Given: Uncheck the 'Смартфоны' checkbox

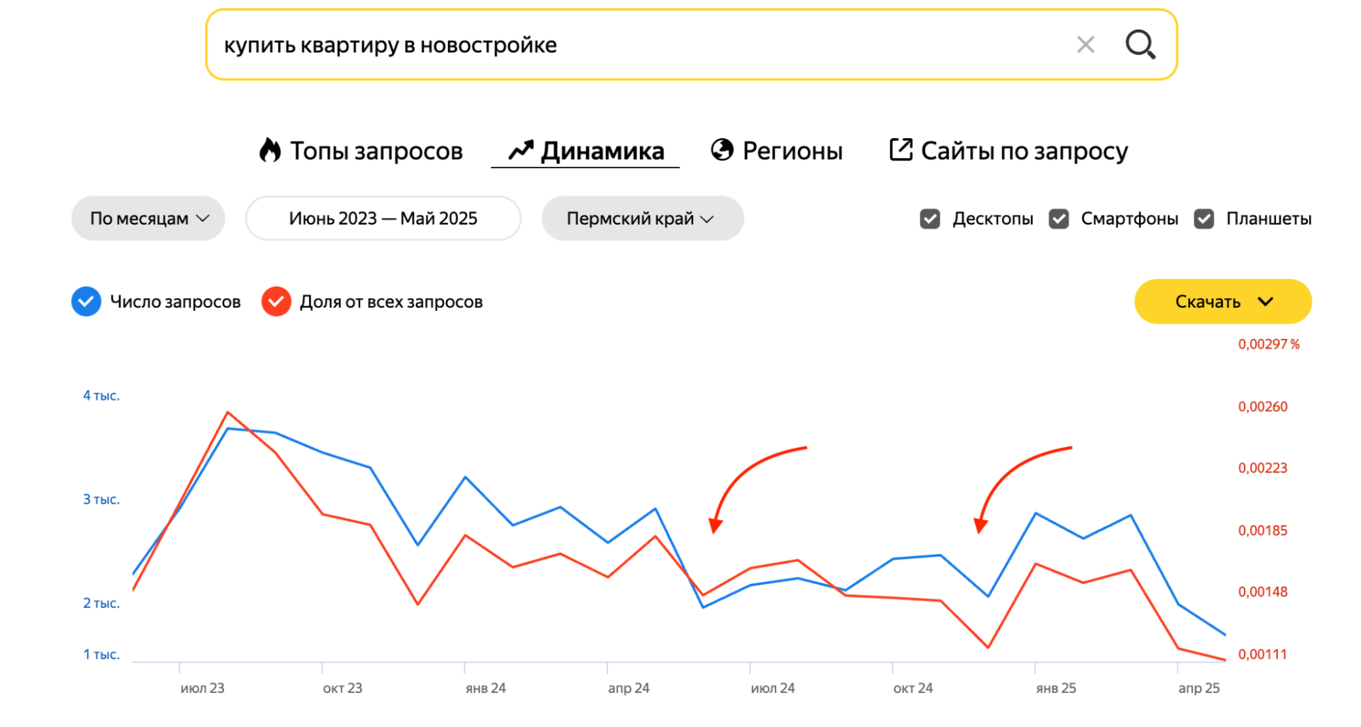Looking at the screenshot, I should coord(1059,219).
